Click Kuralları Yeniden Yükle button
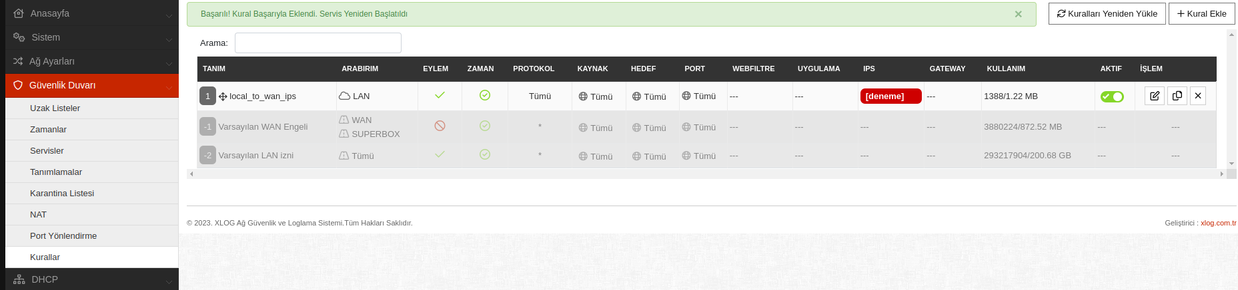The width and height of the screenshot is (1238, 290). click(1107, 13)
